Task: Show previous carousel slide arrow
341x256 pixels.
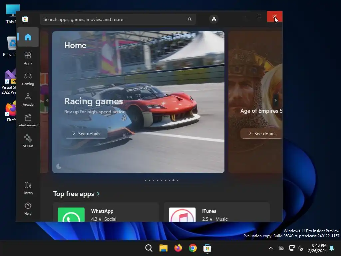Action: point(47,100)
